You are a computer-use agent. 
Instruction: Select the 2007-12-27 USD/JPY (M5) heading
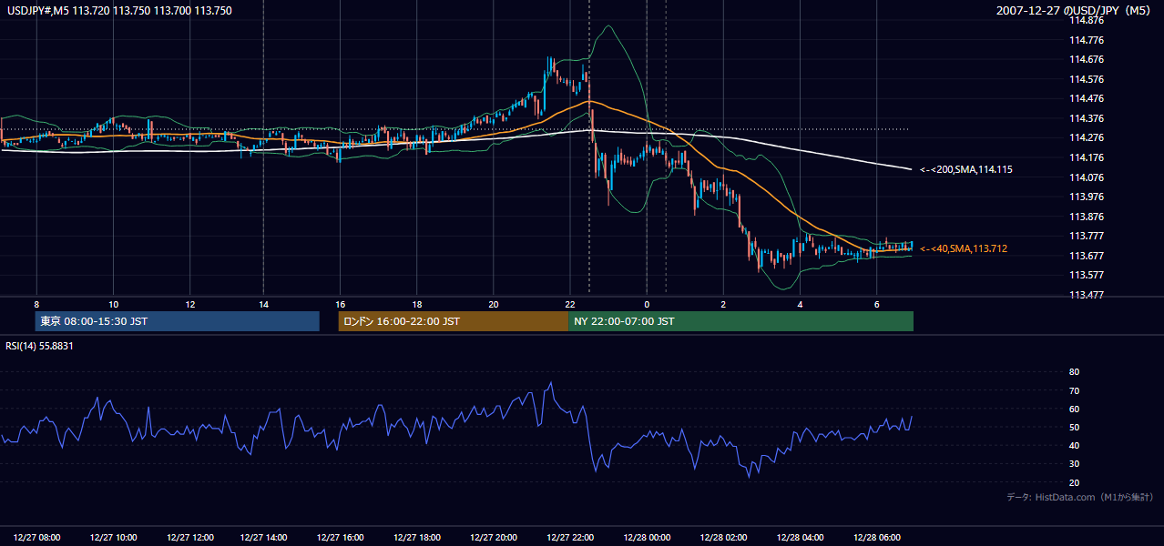click(x=1075, y=10)
